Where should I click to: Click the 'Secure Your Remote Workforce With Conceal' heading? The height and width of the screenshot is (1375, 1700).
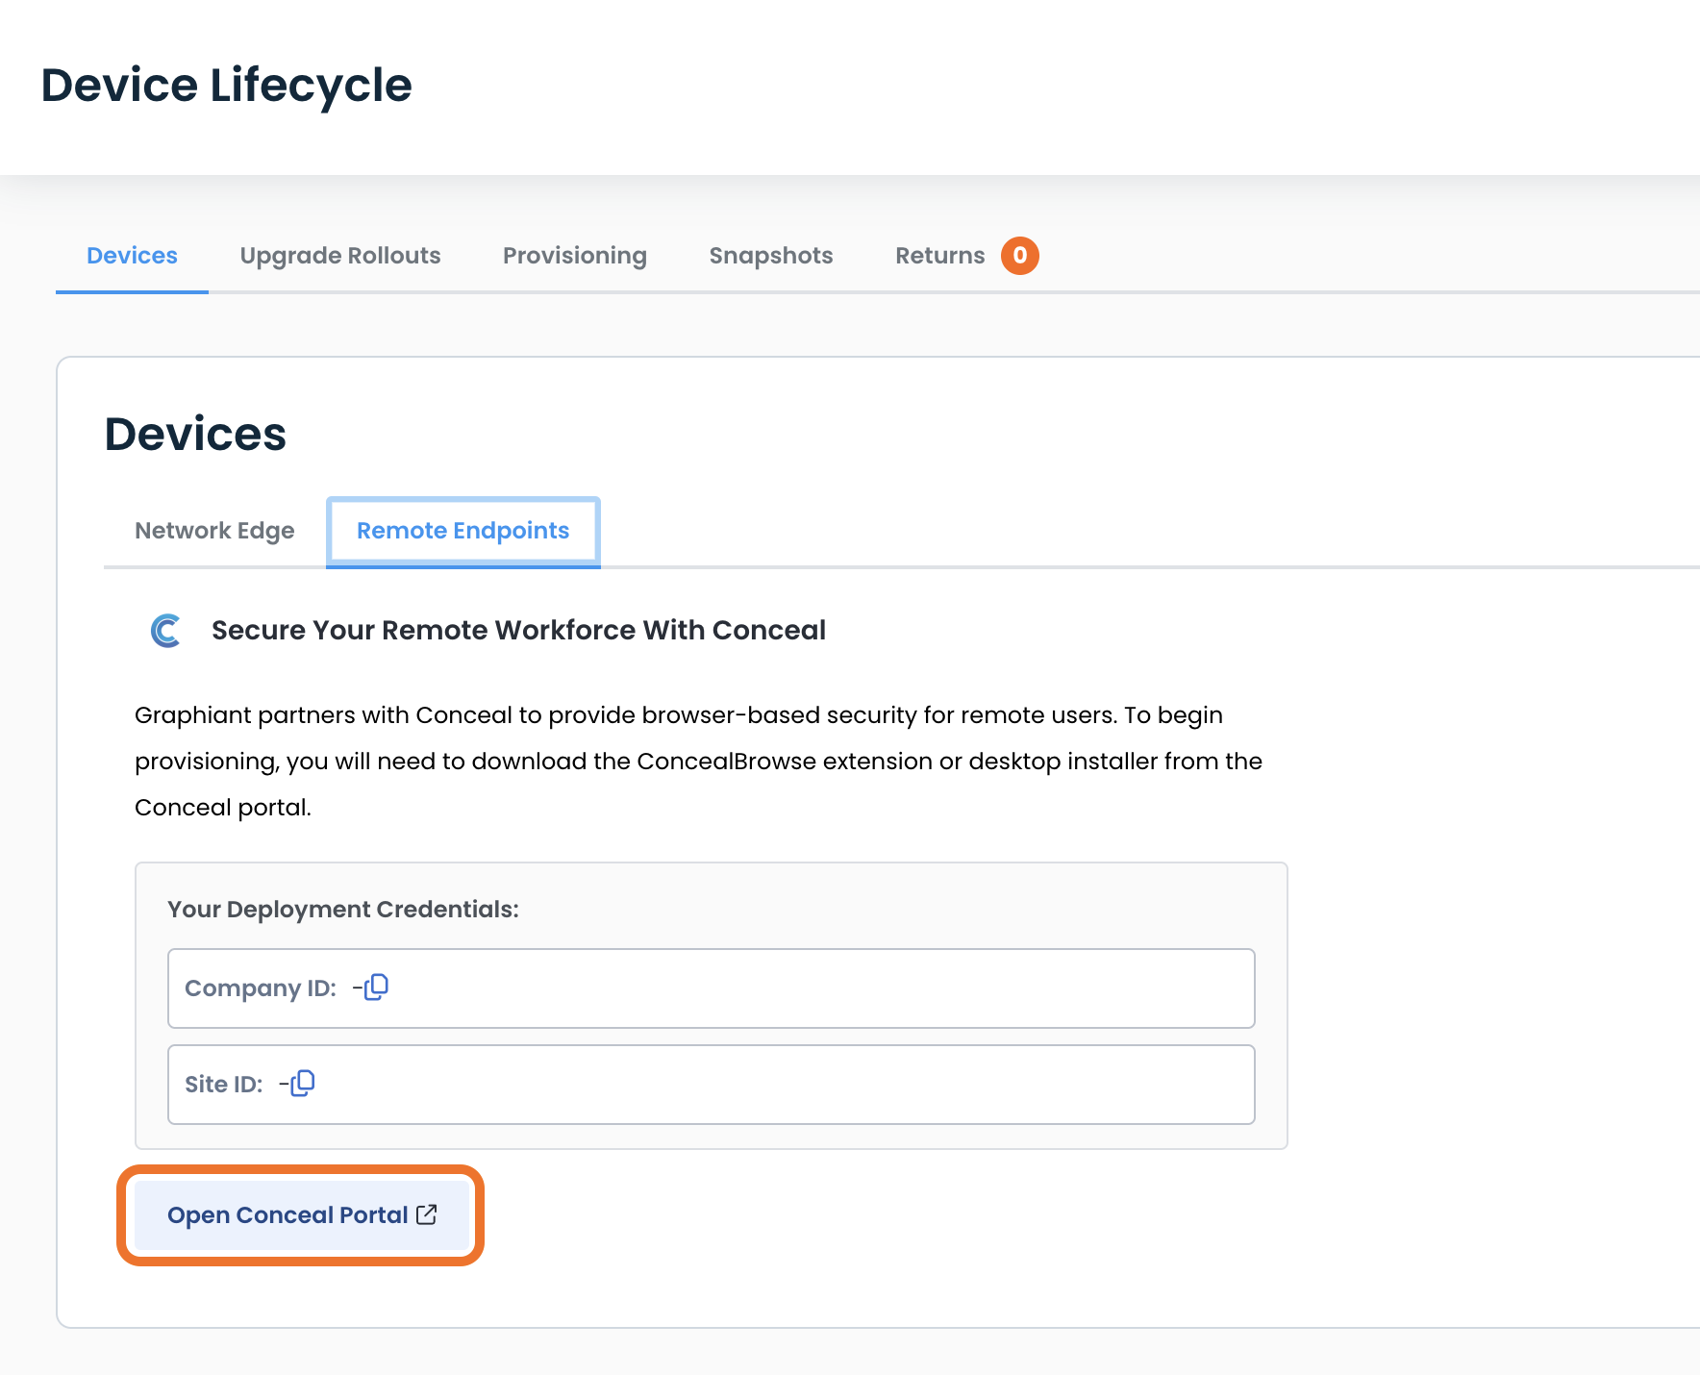(518, 631)
